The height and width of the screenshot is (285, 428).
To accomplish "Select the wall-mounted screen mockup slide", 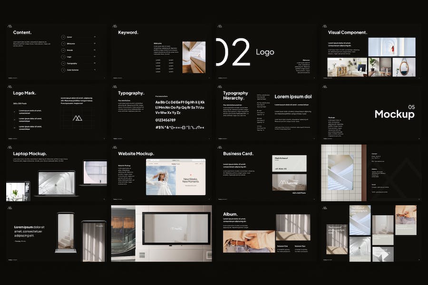I will [x=161, y=233].
